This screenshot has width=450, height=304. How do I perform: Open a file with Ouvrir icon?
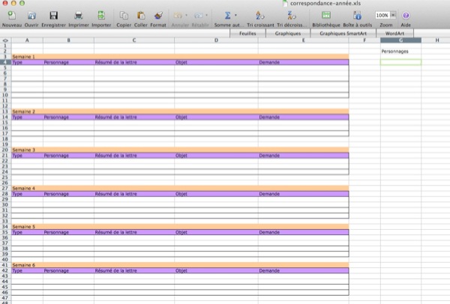pos(32,15)
